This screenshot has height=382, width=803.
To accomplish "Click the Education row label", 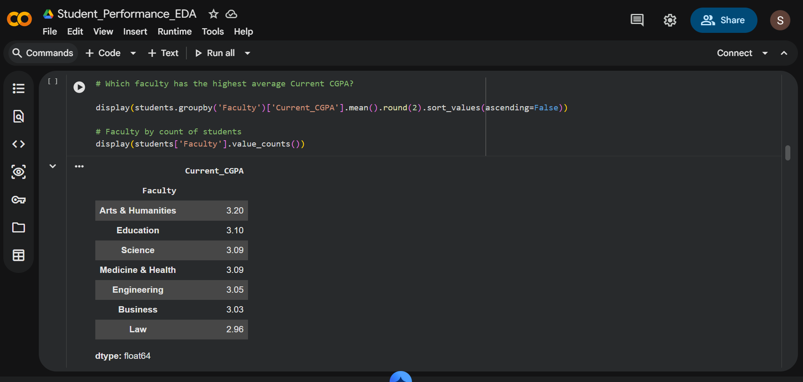I will 138,230.
